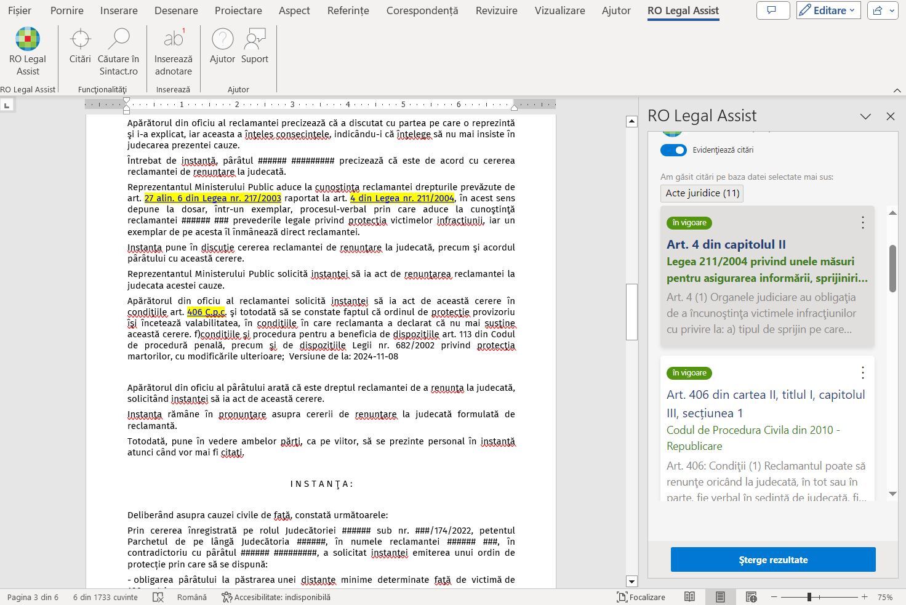The width and height of the screenshot is (906, 605).
Task: Click the results list scroll up arrow
Action: click(x=892, y=212)
